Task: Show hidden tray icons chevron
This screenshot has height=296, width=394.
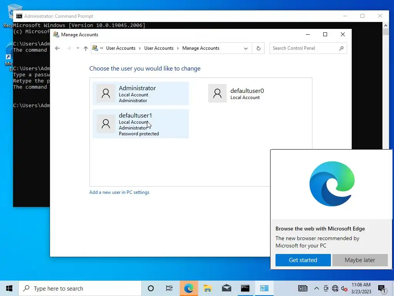Action: pyautogui.click(x=317, y=288)
